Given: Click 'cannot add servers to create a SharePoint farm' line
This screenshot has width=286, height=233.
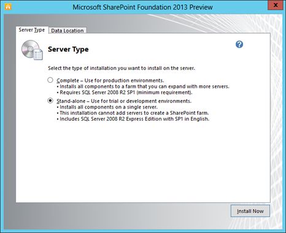Looking at the screenshot, I should point(133,113).
